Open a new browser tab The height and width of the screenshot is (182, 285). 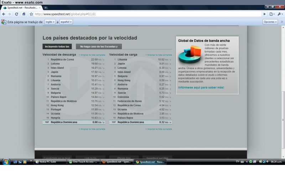(46, 7)
